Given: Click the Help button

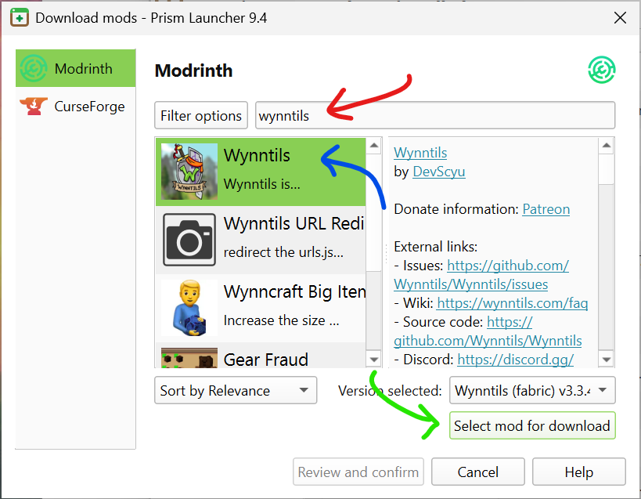Looking at the screenshot, I should point(579,472).
